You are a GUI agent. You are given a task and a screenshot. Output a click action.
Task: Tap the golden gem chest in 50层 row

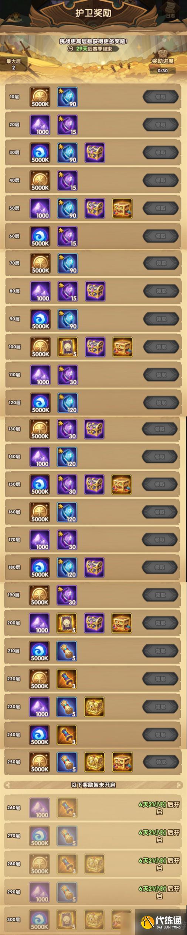[122, 209]
